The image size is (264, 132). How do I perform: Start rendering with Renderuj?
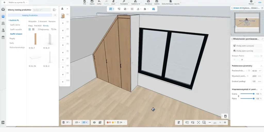148,2
